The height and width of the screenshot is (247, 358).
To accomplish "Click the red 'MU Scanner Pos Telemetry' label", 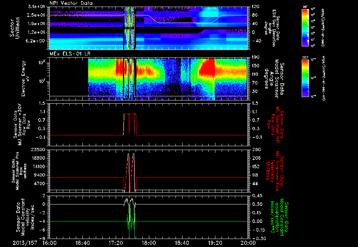I will (275, 171).
